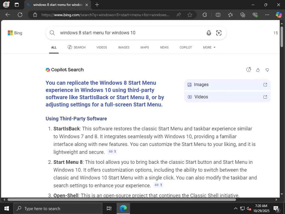Open the notification center icon
285x214 pixels.
point(276,209)
